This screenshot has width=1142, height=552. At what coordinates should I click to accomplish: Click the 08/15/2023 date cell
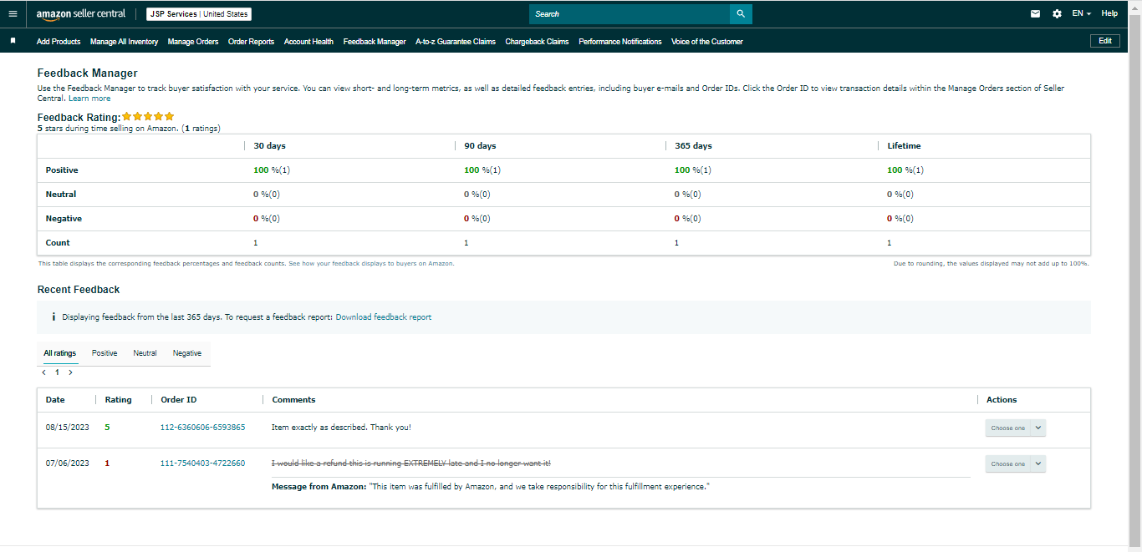point(67,428)
